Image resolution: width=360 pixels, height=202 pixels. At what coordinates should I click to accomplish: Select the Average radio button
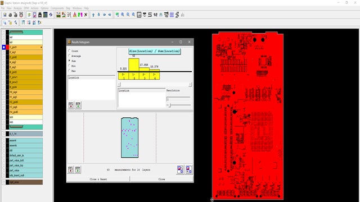(x=69, y=56)
